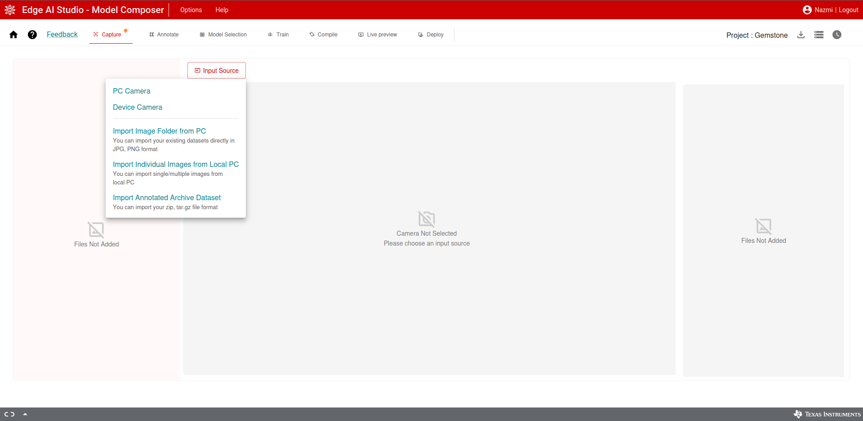Open the project list icon

pos(819,35)
